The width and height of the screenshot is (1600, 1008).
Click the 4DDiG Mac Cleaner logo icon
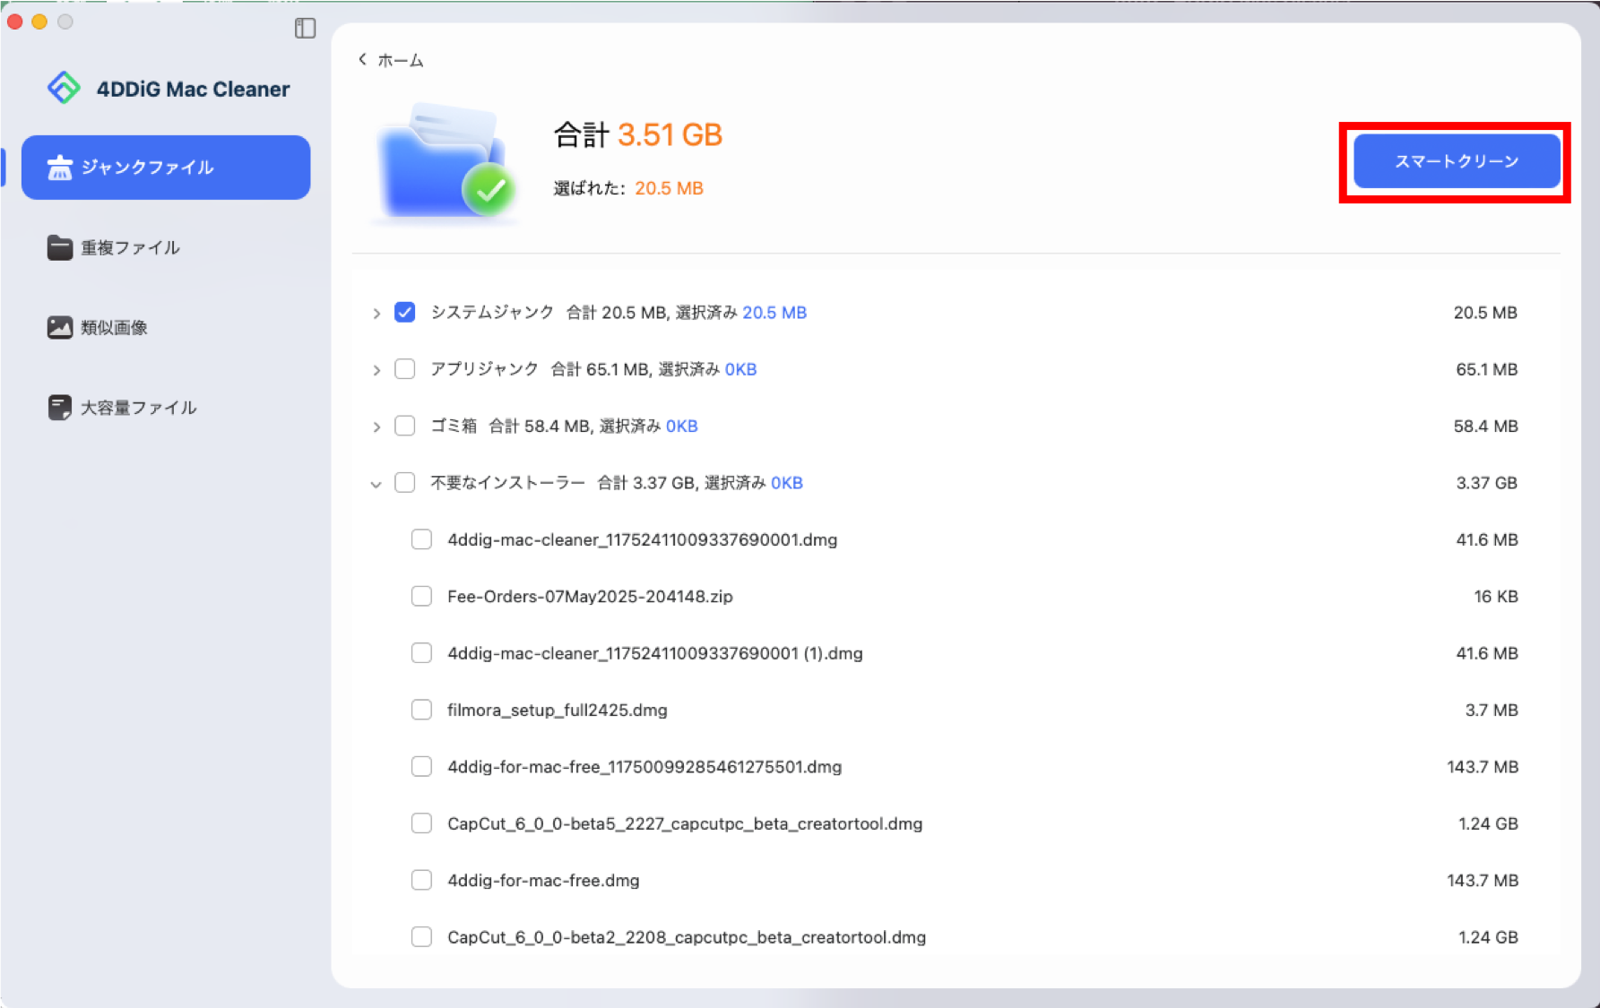pyautogui.click(x=64, y=88)
